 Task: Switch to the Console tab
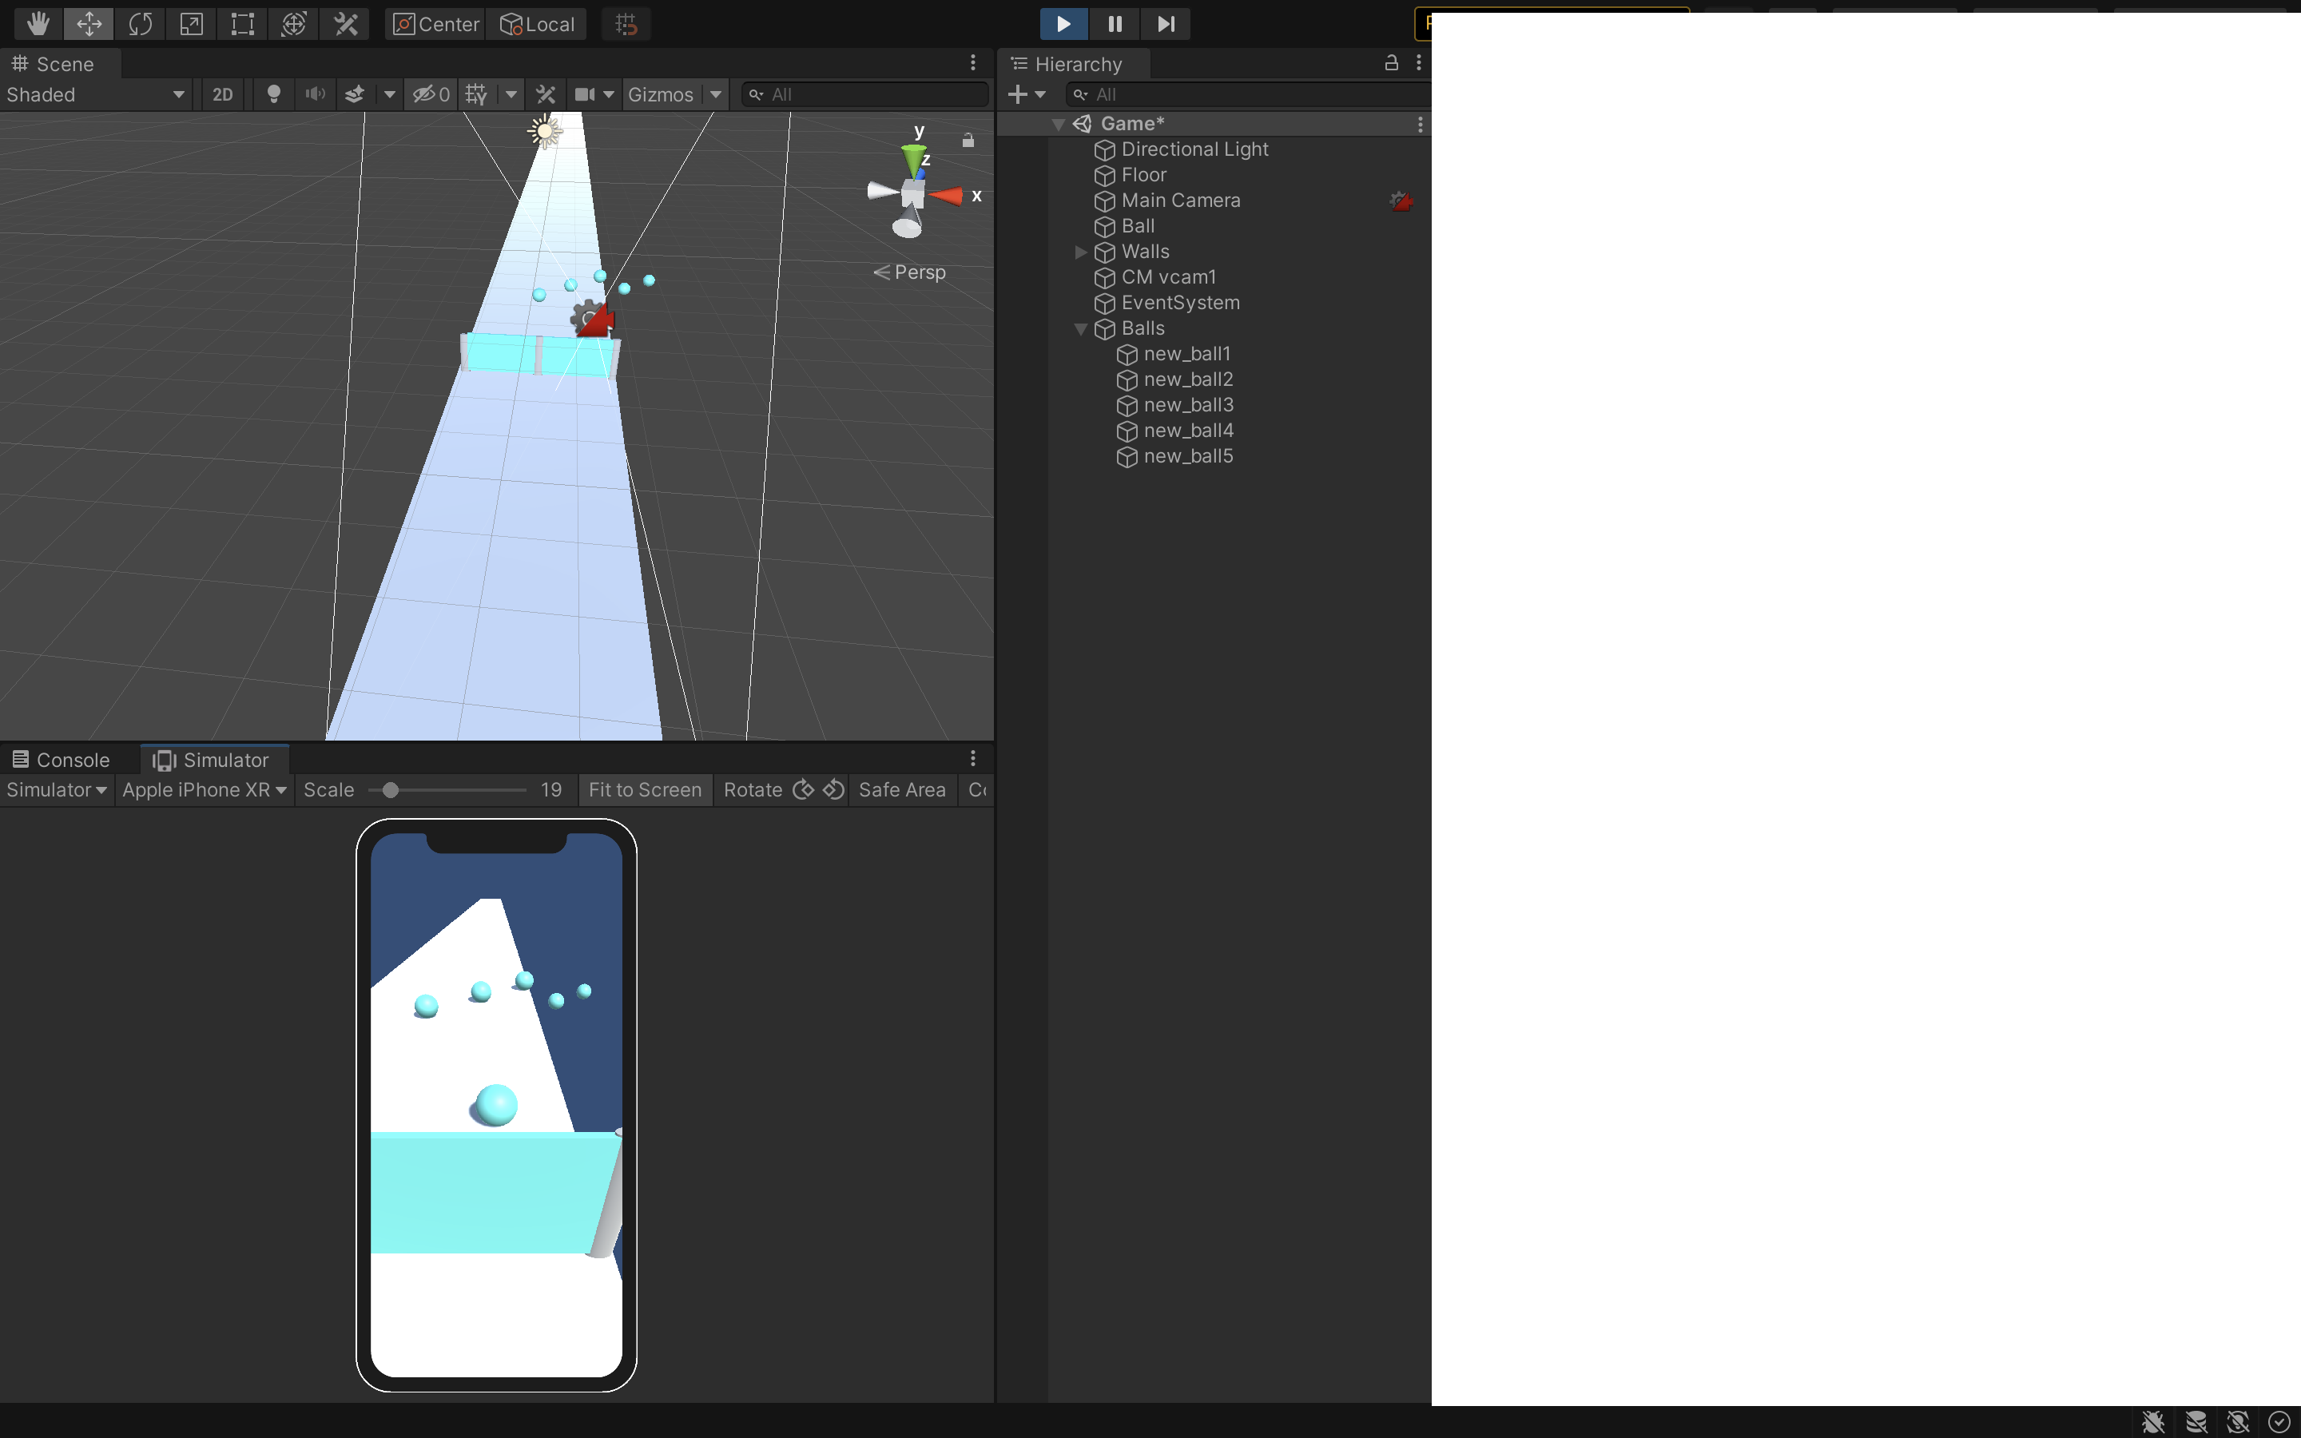[63, 760]
